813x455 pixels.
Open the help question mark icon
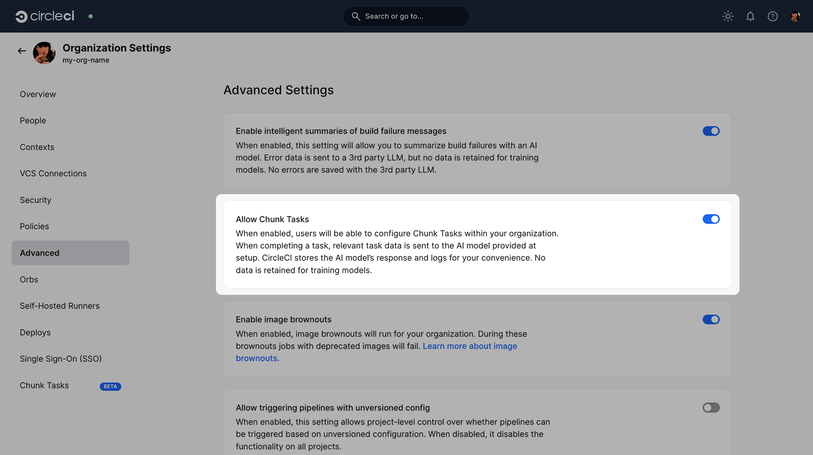click(x=772, y=16)
